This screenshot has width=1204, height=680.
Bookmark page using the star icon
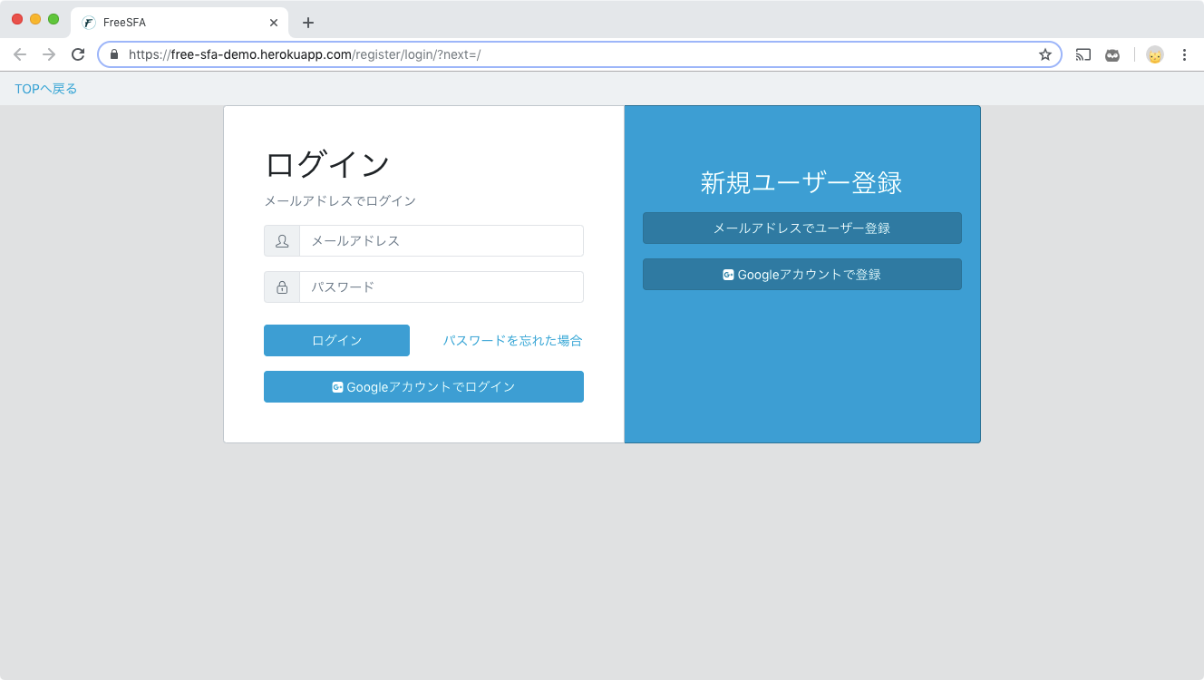[x=1044, y=54]
